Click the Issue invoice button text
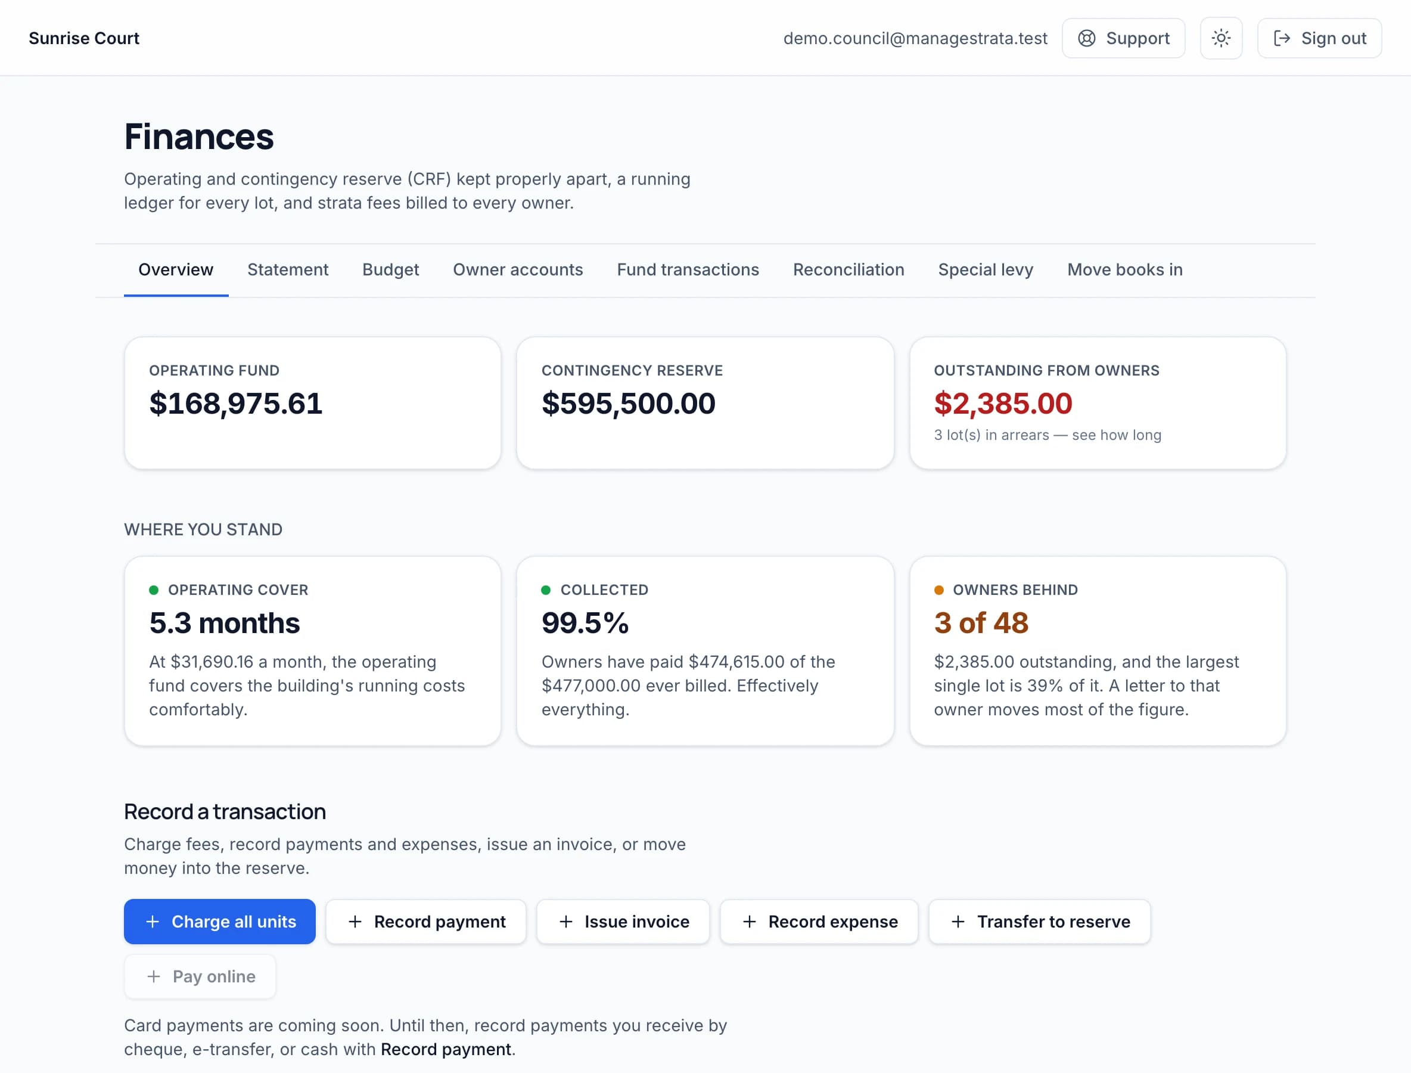This screenshot has width=1411, height=1073. click(637, 922)
